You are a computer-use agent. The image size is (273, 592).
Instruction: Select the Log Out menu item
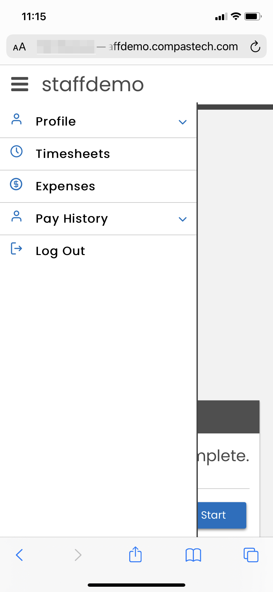tap(60, 251)
